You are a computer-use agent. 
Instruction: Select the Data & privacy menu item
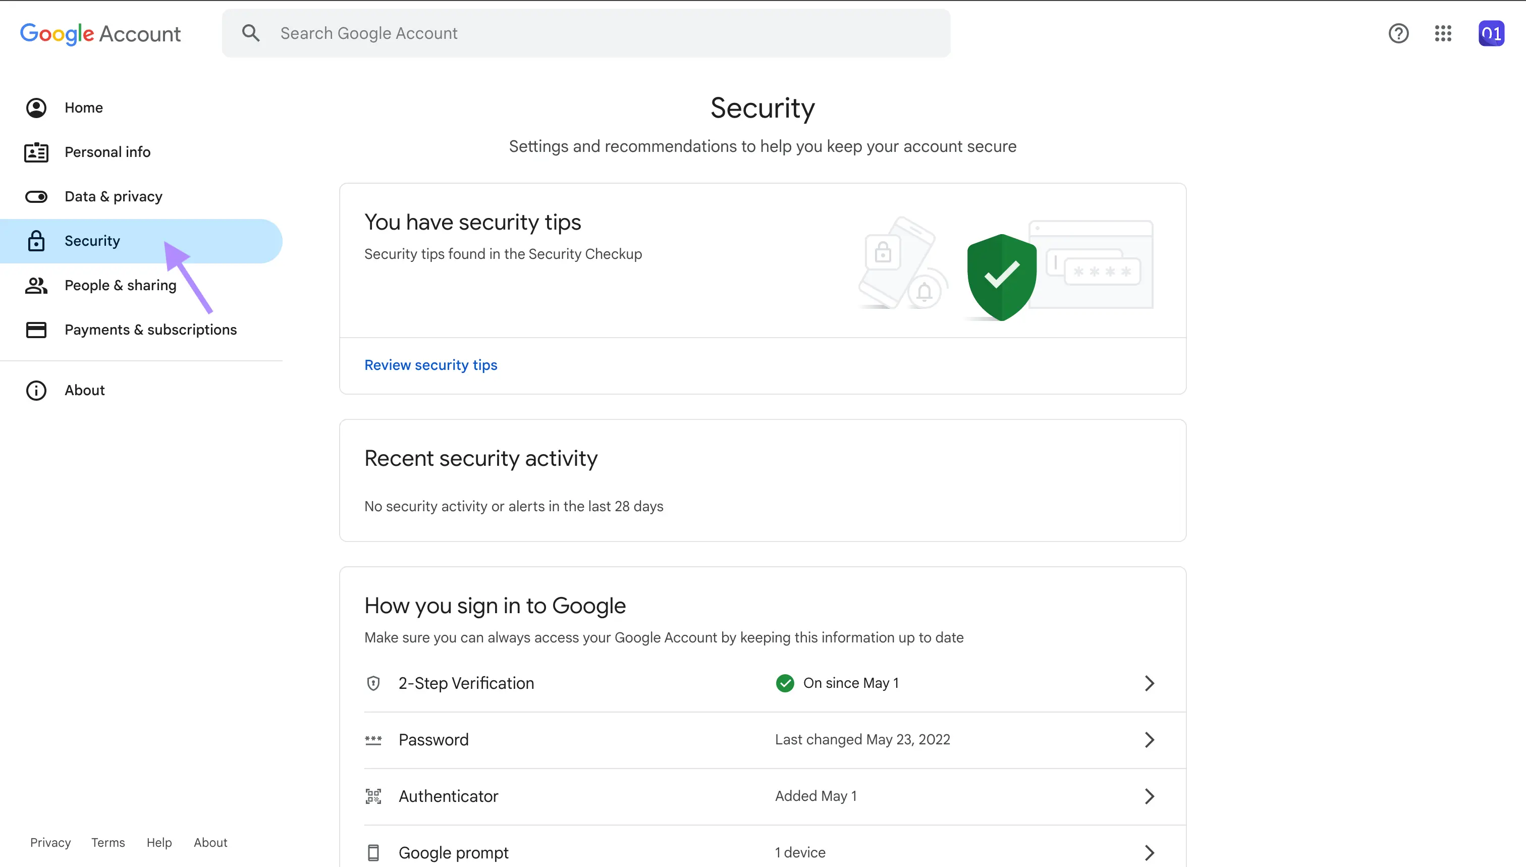112,196
